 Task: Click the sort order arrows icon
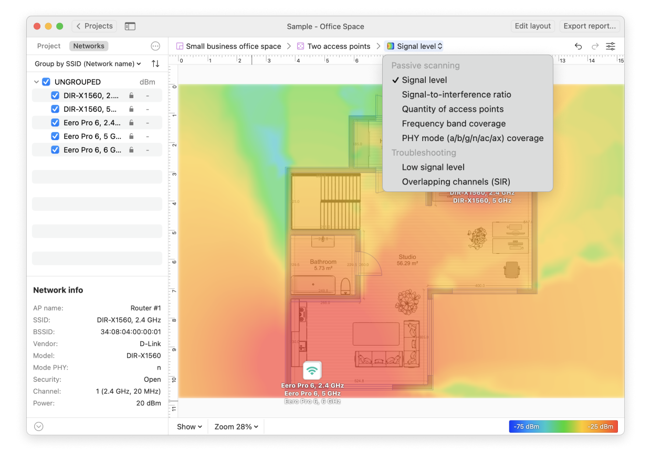155,63
